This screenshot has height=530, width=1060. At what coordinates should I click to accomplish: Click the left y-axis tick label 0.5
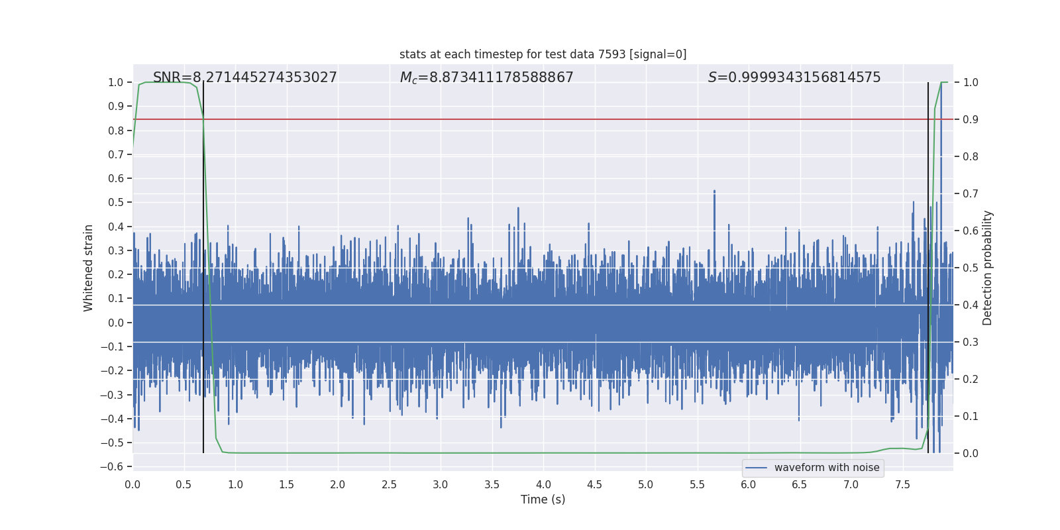pos(116,202)
